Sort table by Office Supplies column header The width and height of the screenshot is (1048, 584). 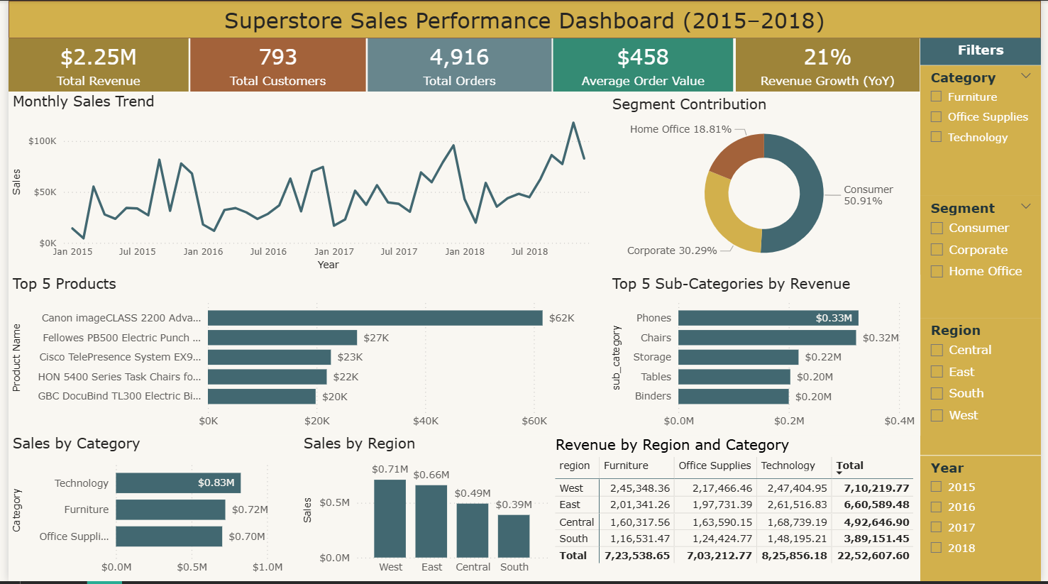point(714,465)
